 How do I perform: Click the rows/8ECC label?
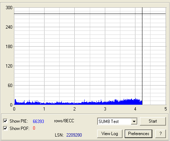tap(64, 121)
